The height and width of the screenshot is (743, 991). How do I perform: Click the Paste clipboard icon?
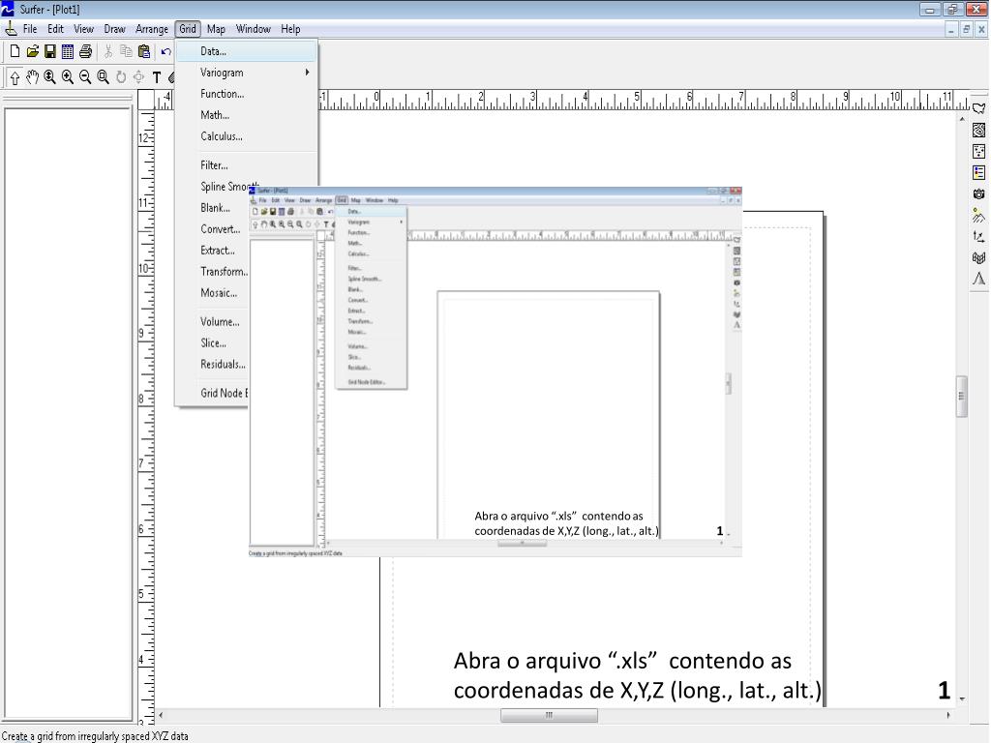[144, 52]
